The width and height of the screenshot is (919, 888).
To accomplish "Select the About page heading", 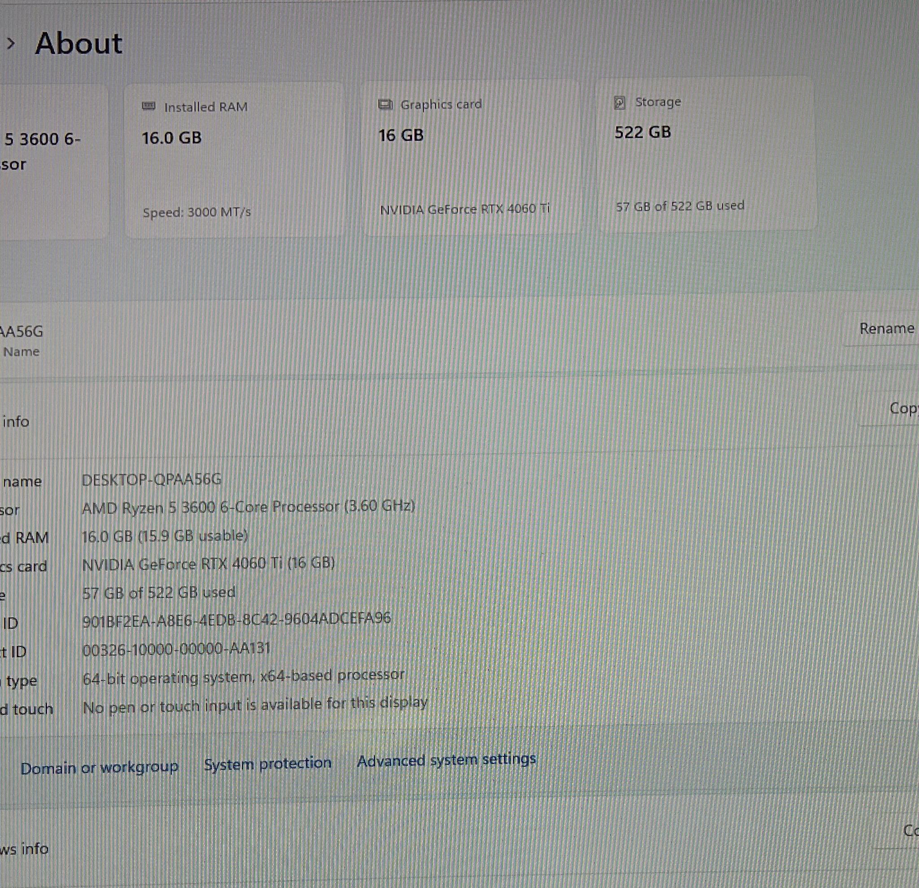I will 79,44.
